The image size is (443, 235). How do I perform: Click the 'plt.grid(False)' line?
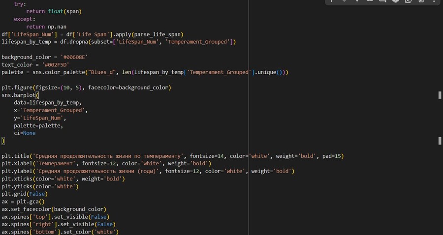tap(25, 194)
